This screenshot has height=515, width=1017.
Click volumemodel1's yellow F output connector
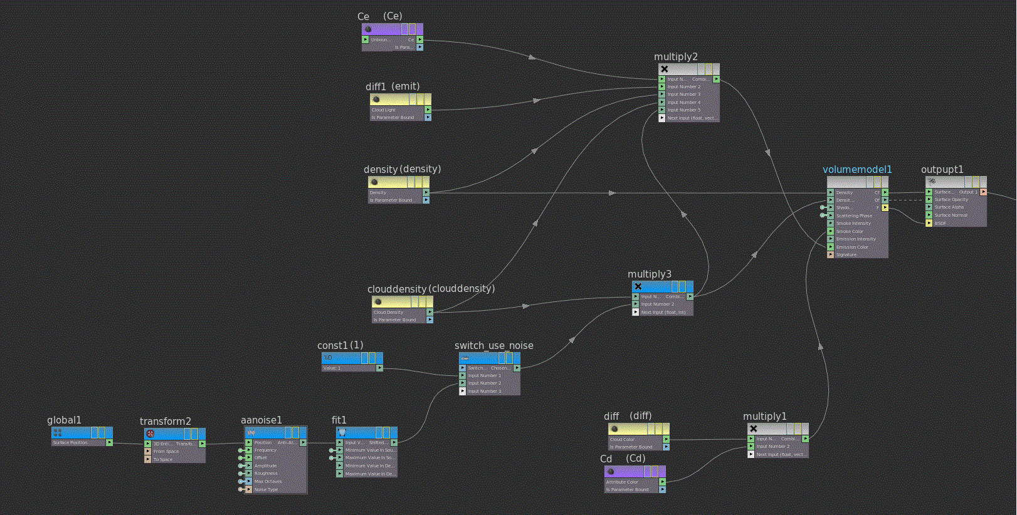885,207
